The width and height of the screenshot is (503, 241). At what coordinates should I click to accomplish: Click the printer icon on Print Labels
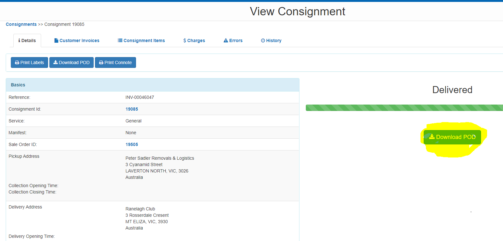point(17,62)
